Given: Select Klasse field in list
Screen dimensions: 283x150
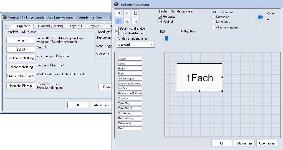Looking at the screenshot, I should [130, 59].
